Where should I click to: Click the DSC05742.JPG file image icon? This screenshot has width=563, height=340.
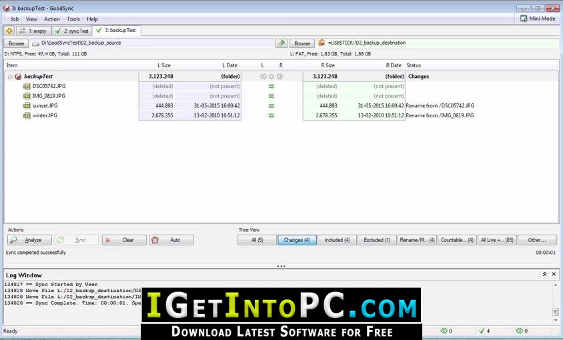(27, 86)
